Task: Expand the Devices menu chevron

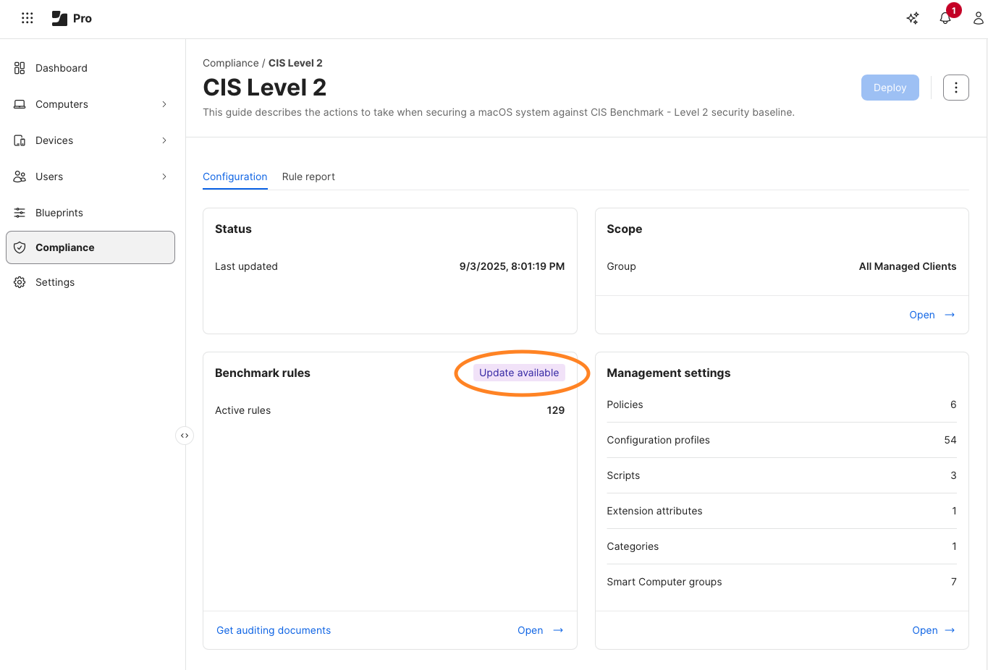Action: [x=164, y=140]
